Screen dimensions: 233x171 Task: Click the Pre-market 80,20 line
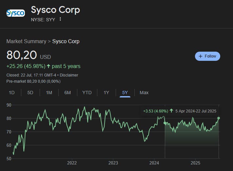click(33, 81)
